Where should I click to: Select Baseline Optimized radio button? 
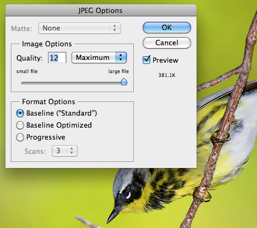point(20,125)
